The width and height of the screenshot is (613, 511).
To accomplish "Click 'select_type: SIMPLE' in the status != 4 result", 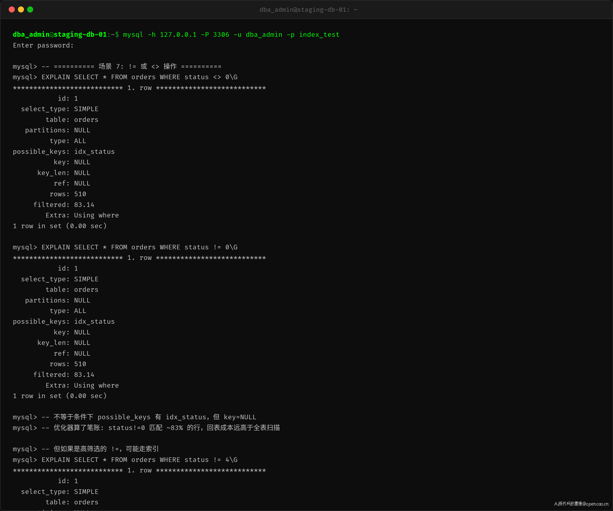I will point(60,491).
